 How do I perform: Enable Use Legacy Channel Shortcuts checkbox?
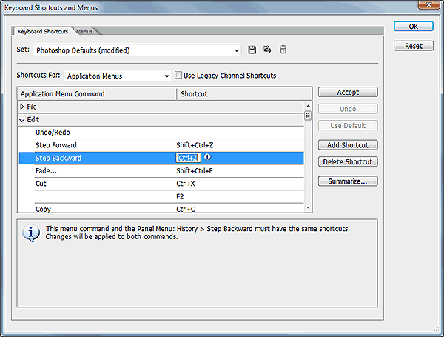click(x=178, y=75)
